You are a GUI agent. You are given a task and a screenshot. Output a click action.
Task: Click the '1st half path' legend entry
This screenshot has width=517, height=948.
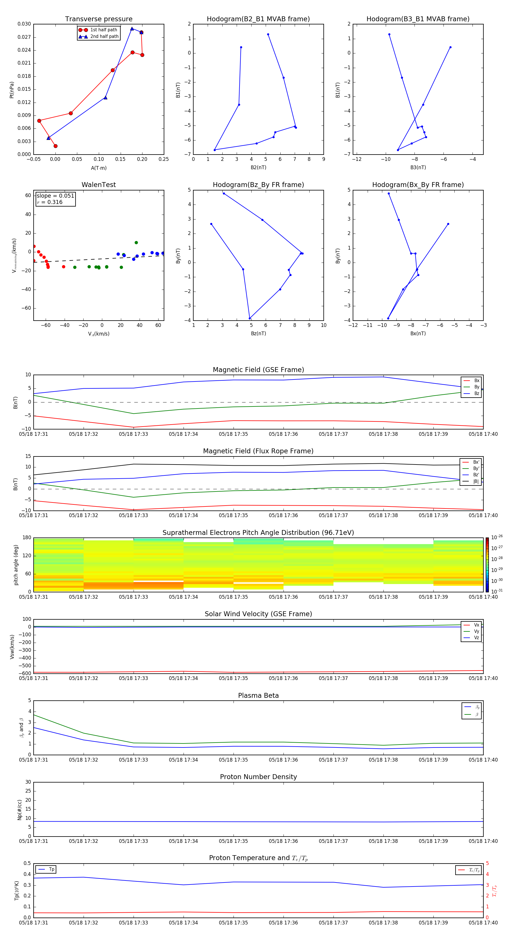(x=98, y=30)
